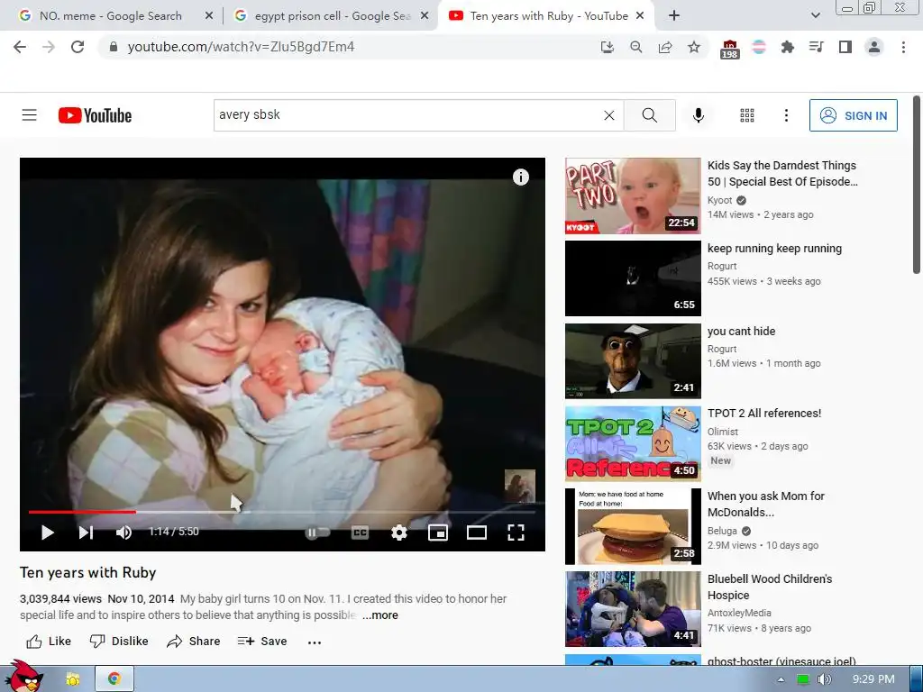Enter full screen mode
Image resolution: width=923 pixels, height=692 pixels.
pyautogui.click(x=516, y=533)
